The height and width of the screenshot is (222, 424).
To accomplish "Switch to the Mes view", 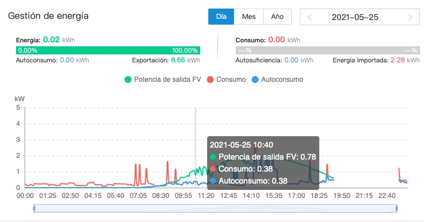I will 249,17.
